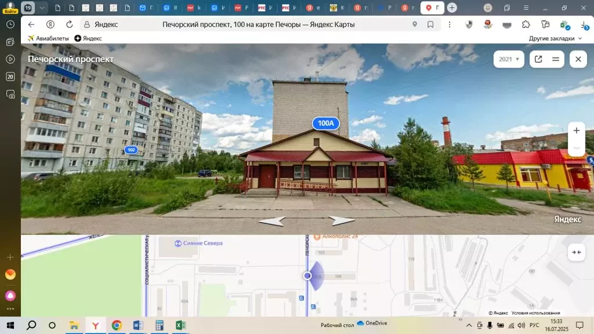Open the downloads arrow icon

(x=584, y=25)
